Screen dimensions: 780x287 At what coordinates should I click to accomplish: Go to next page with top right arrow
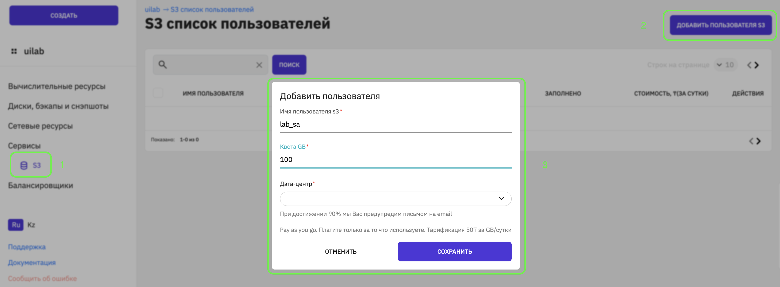(757, 65)
